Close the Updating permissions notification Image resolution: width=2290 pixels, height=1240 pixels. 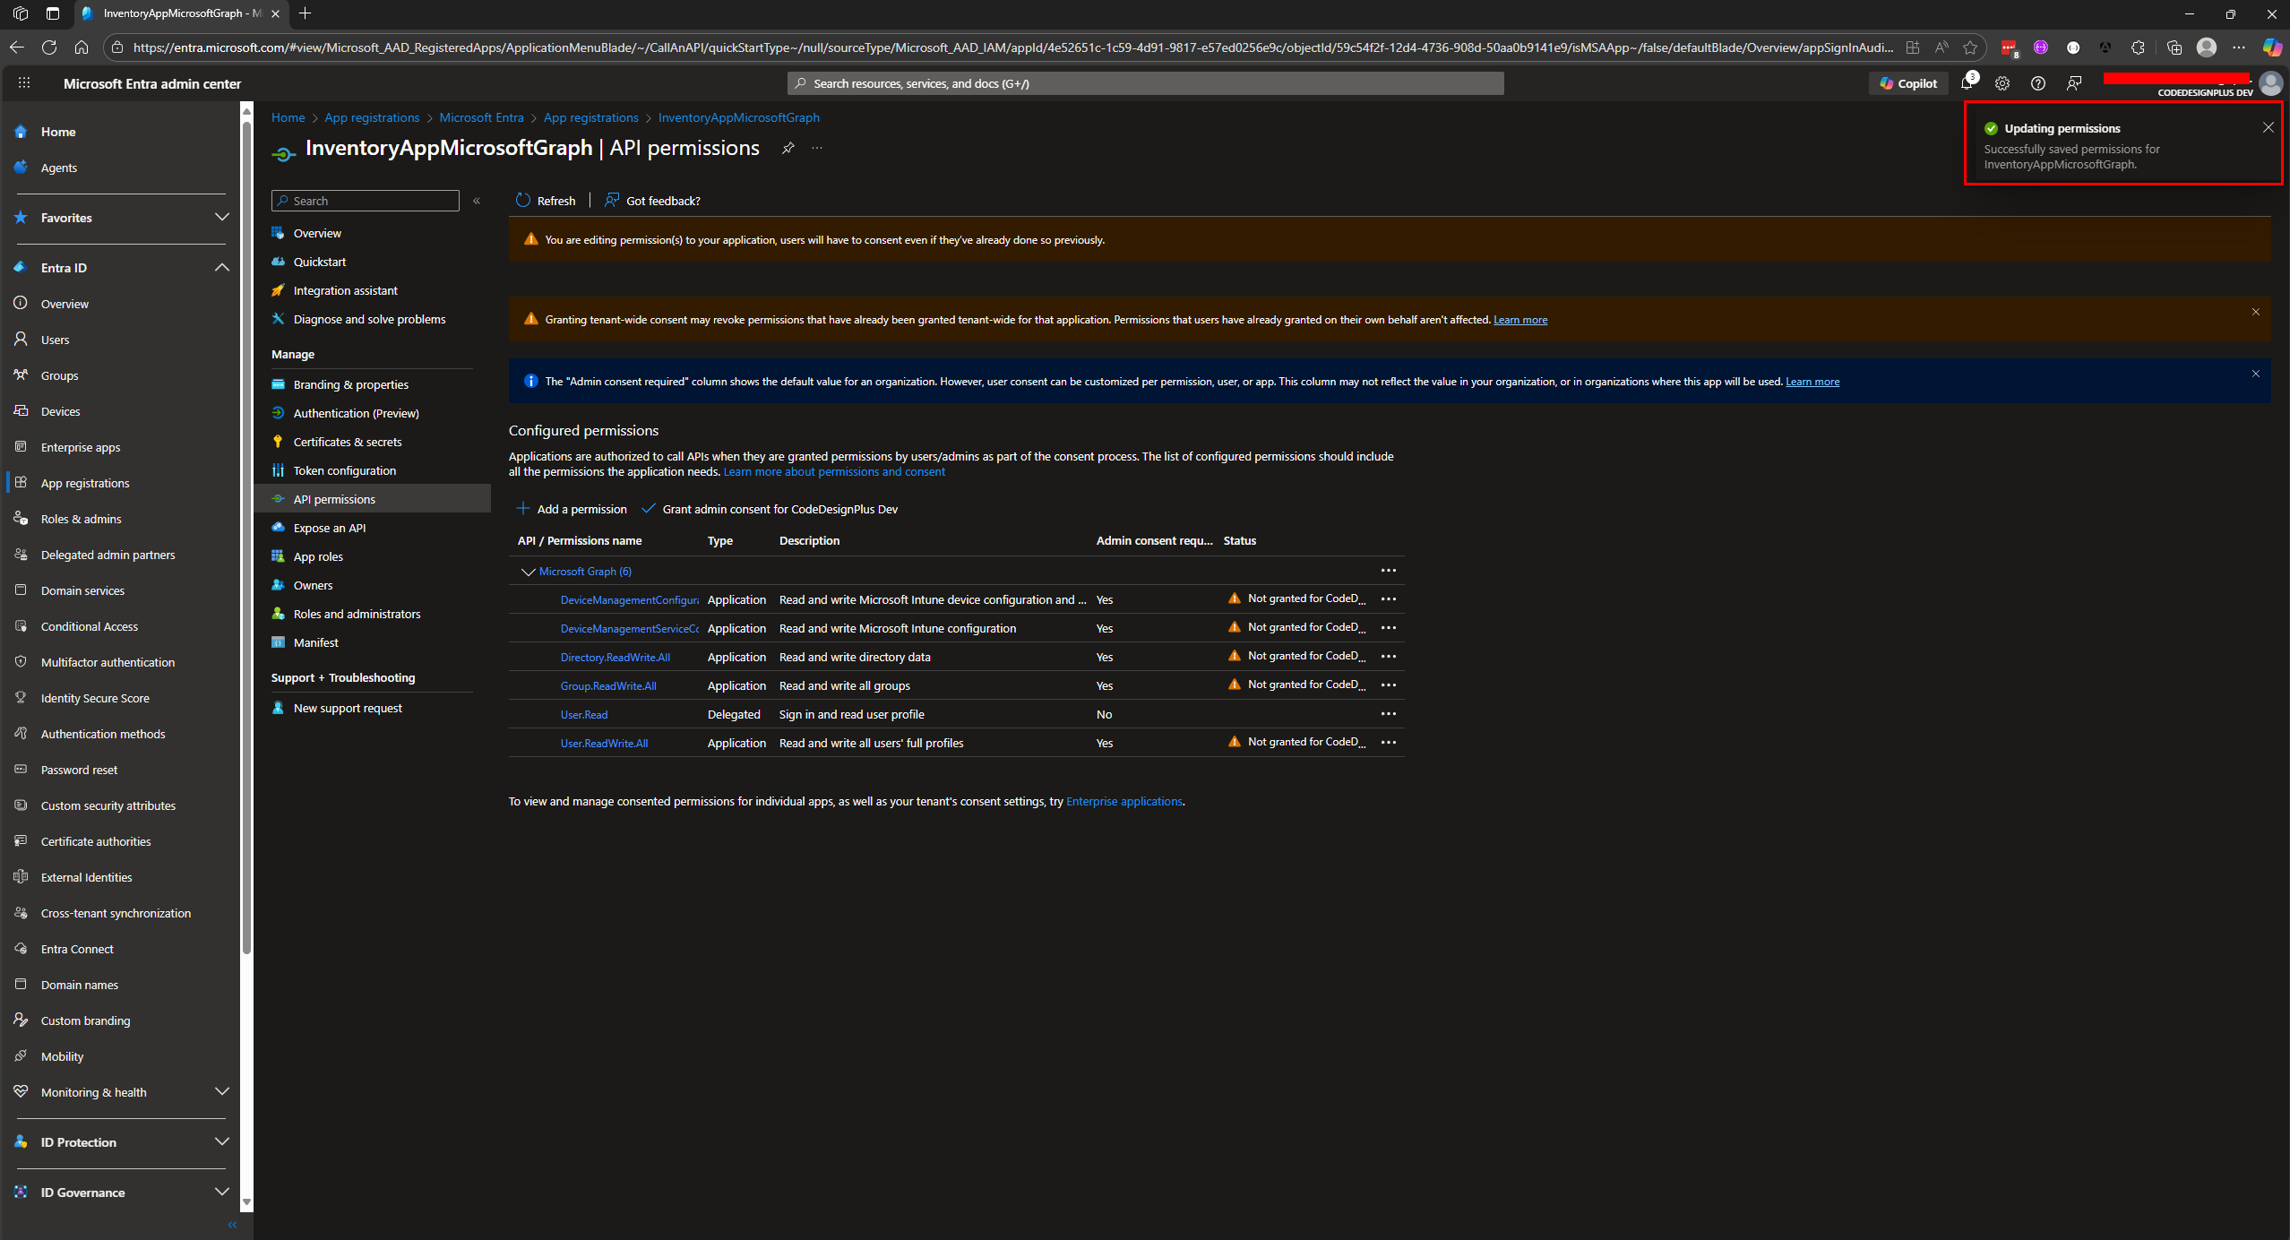[x=2268, y=127]
